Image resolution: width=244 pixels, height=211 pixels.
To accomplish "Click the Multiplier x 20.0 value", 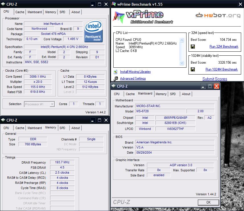I will [x=38, y=82].
